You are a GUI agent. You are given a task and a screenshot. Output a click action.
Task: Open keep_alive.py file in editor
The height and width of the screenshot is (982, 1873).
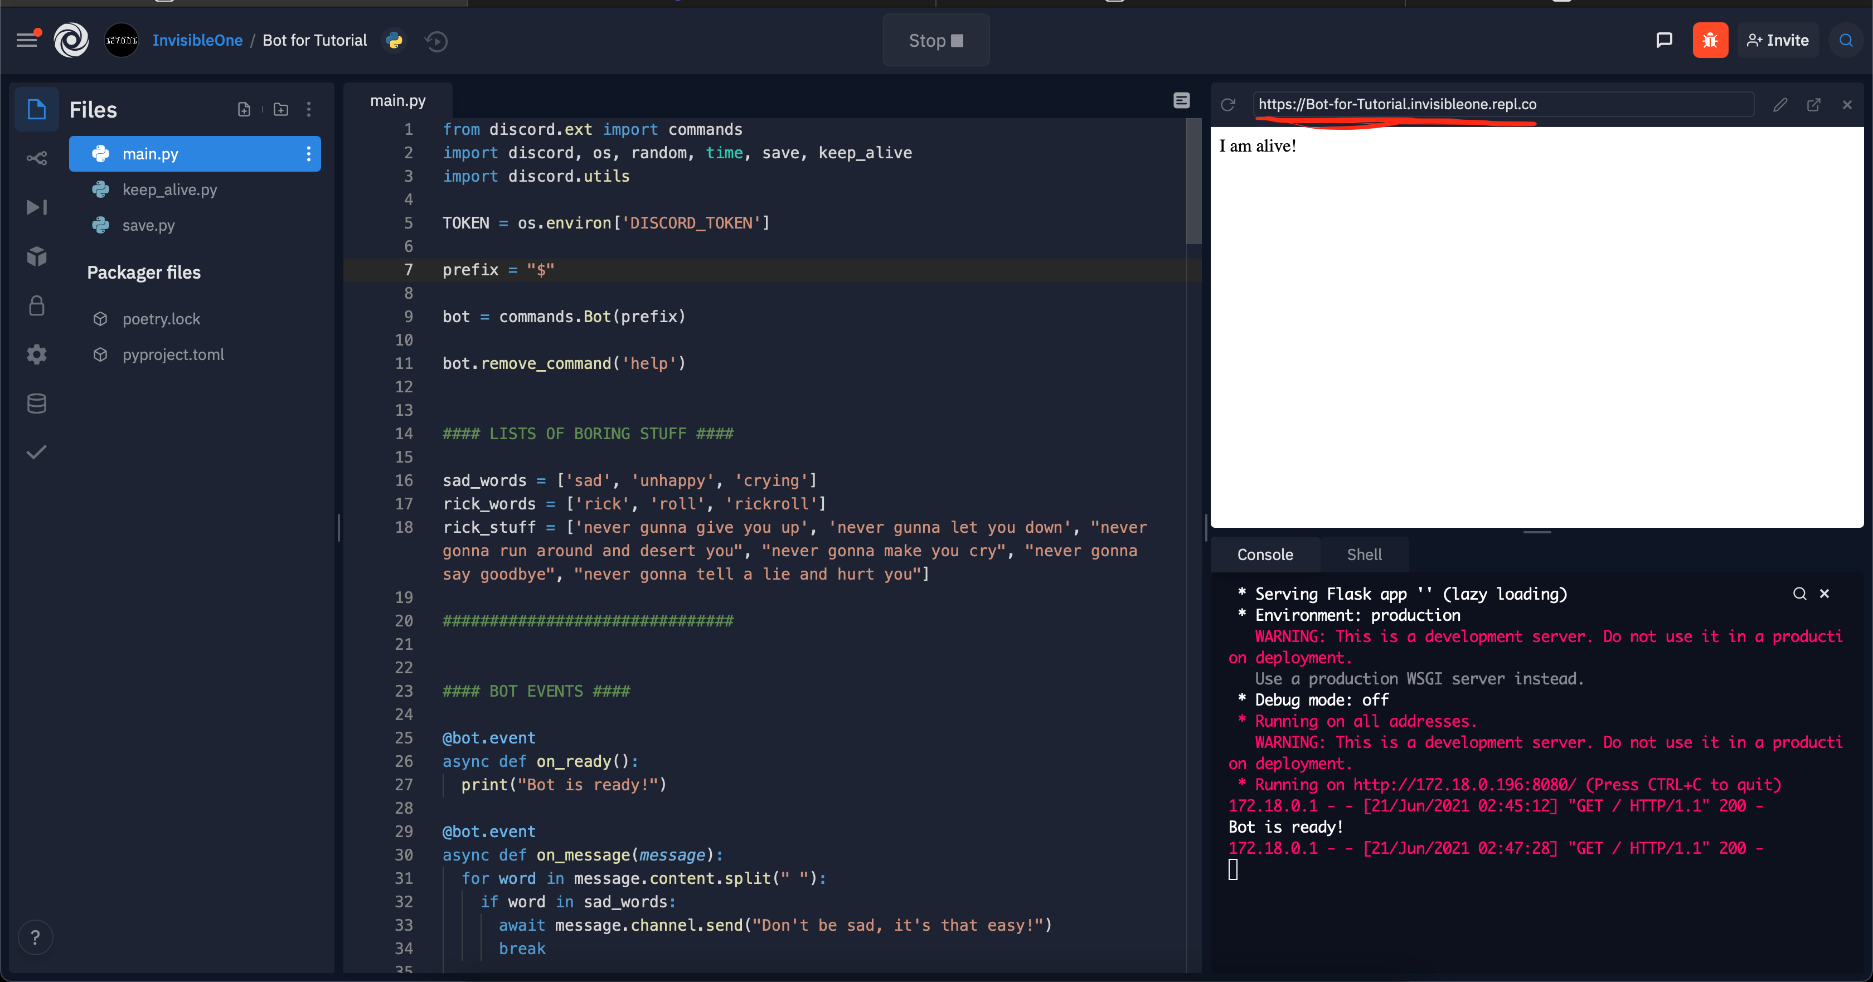coord(171,188)
